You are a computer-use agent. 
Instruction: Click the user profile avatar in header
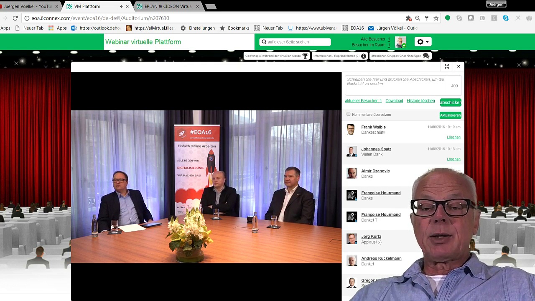pyautogui.click(x=400, y=42)
